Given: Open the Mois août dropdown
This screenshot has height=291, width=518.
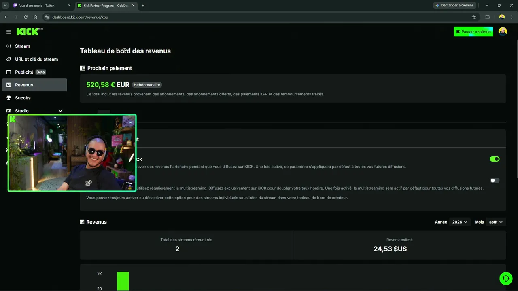Looking at the screenshot, I should click(x=496, y=222).
